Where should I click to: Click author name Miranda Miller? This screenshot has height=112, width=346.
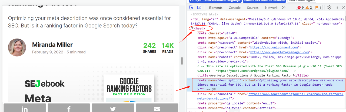click(x=52, y=45)
